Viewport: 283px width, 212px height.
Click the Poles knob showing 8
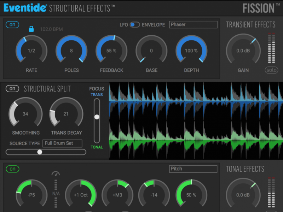[x=71, y=51]
